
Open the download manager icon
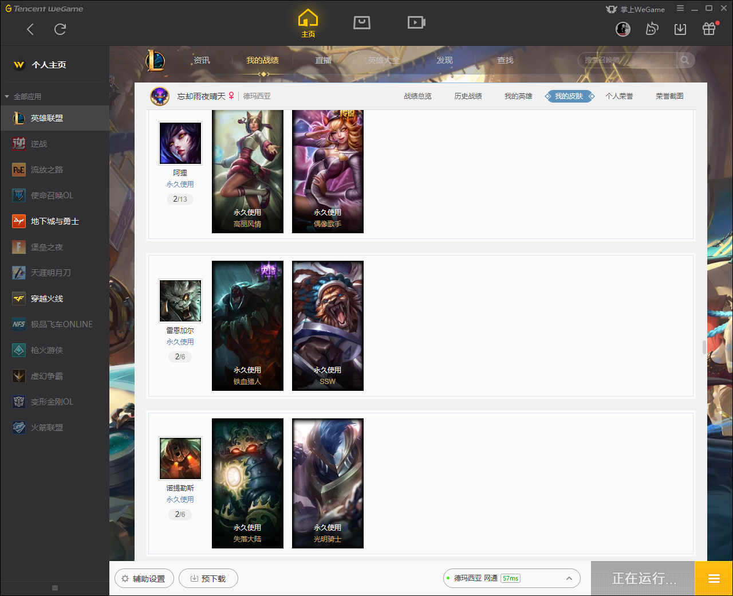[x=680, y=29]
